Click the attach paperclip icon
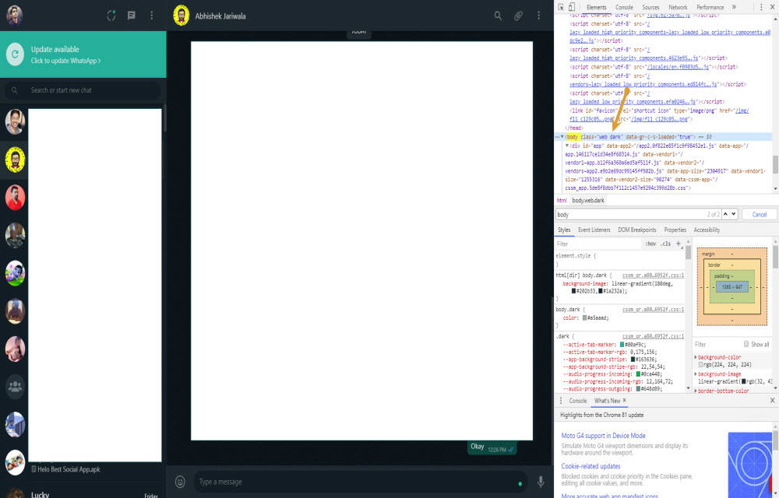Viewport: 779px width, 498px height. [518, 16]
